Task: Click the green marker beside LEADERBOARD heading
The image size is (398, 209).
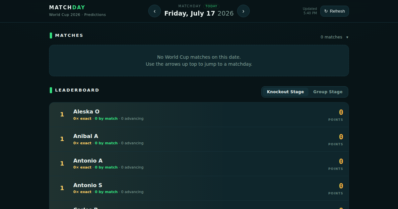Action: (x=51, y=90)
